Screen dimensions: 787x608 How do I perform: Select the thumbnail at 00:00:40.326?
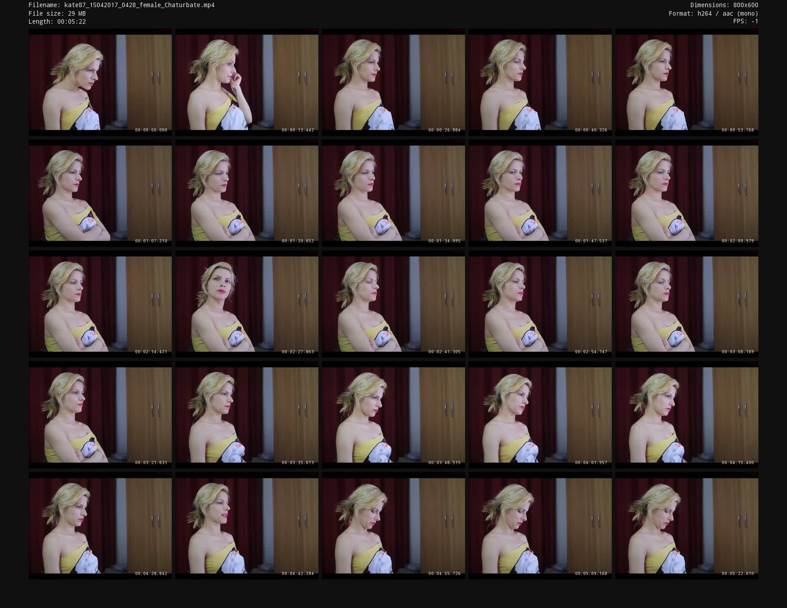coord(540,82)
